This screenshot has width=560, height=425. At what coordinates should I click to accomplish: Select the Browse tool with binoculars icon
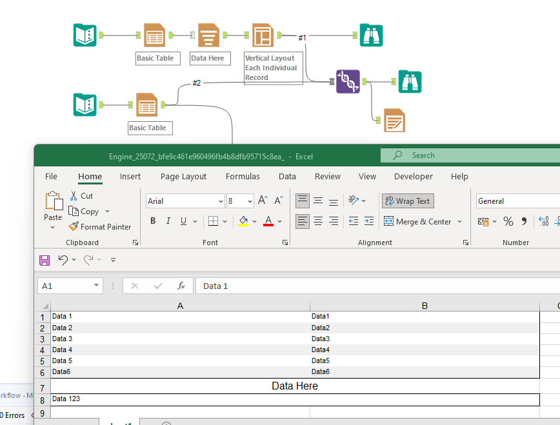[370, 35]
